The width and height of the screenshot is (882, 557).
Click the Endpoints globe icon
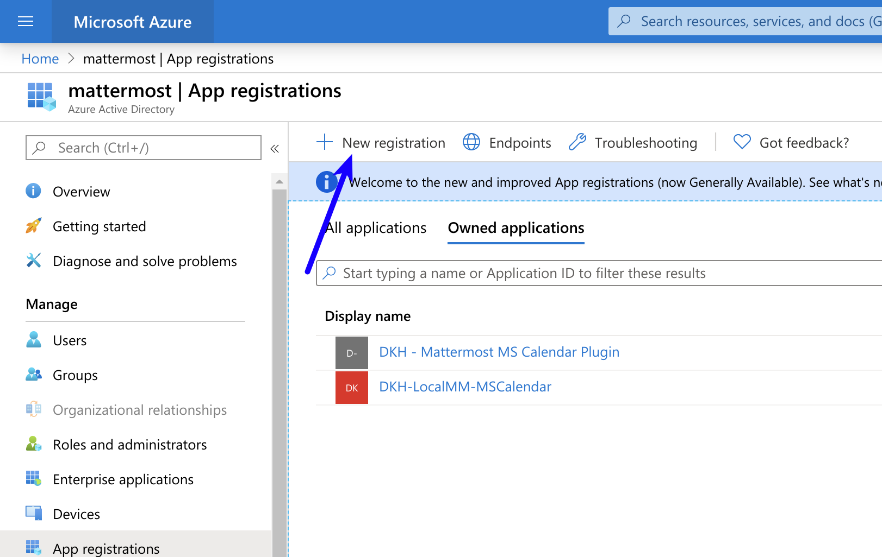(x=471, y=142)
